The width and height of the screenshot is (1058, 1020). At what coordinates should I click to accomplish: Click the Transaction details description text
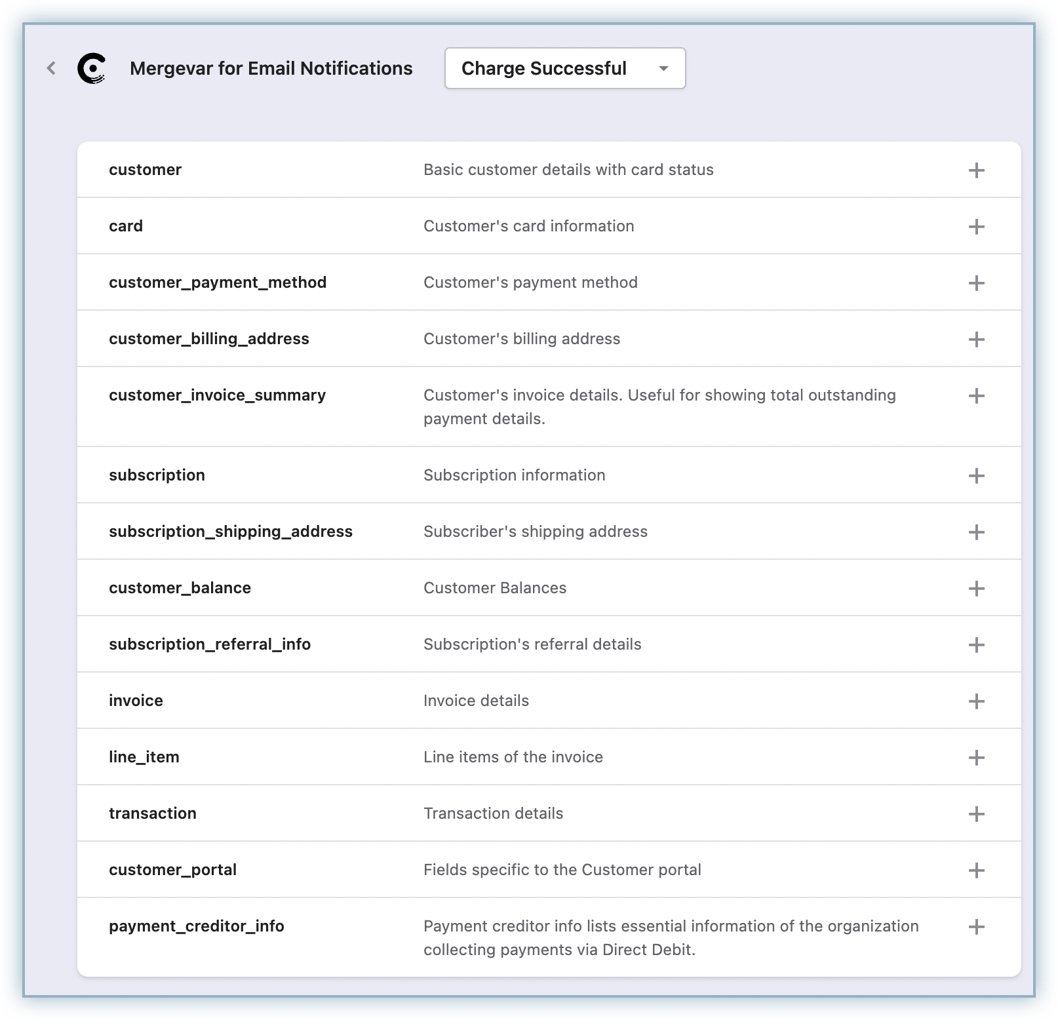click(x=493, y=814)
